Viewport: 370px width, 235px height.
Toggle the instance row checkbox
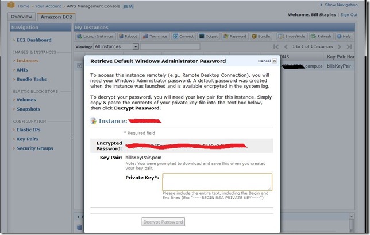[79, 66]
